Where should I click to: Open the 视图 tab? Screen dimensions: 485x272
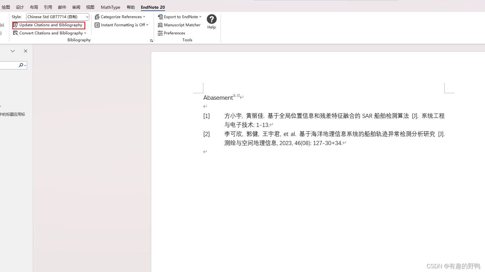coord(90,7)
